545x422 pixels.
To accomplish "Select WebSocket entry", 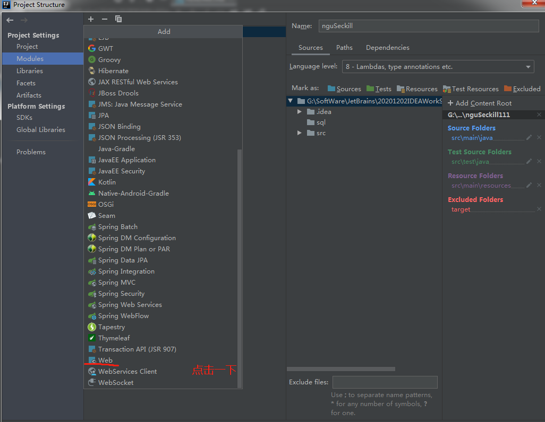I will [x=163, y=382].
